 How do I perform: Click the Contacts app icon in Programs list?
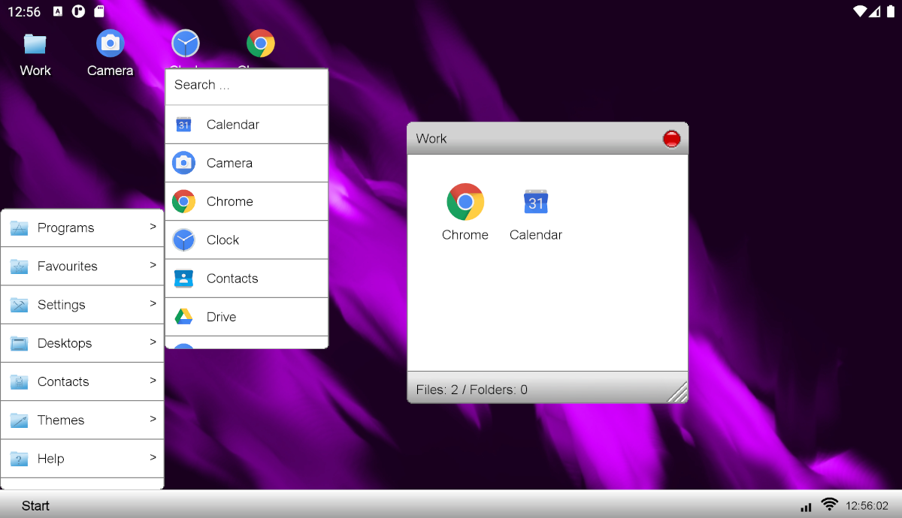(183, 279)
